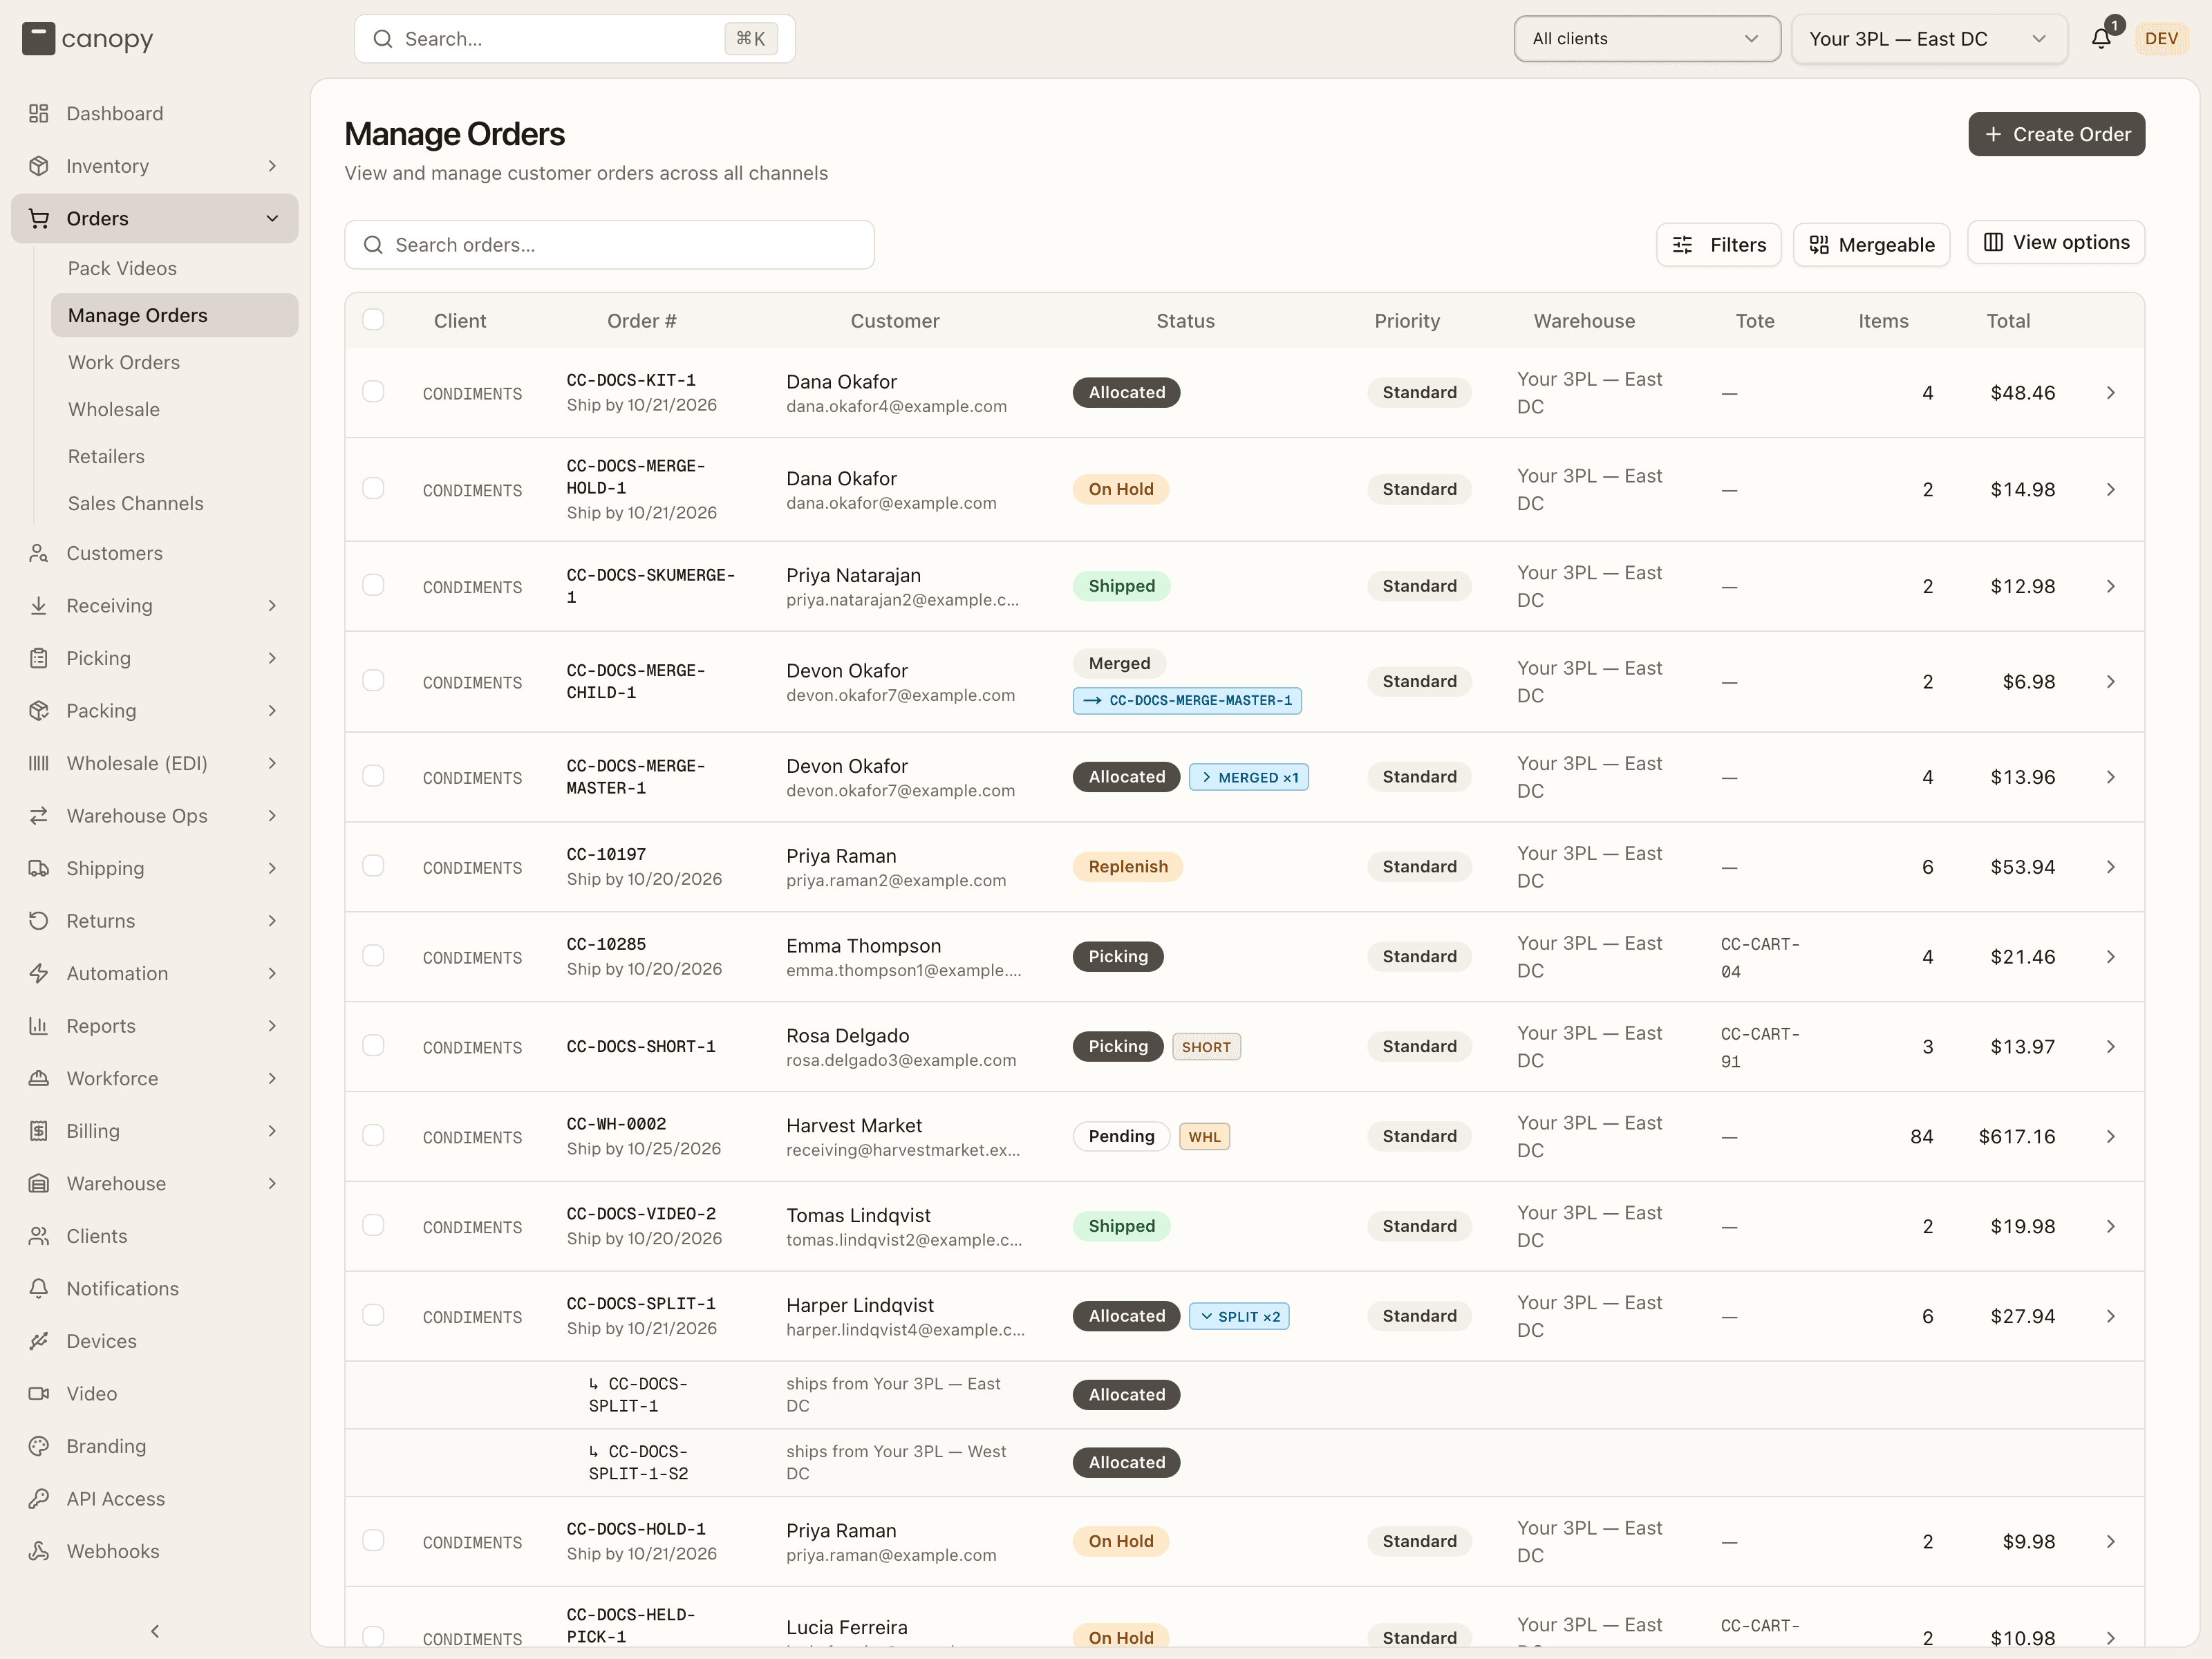Check the CC-DOCS-SKUMERGE-1 order checkbox

coord(373,585)
